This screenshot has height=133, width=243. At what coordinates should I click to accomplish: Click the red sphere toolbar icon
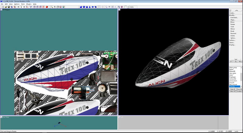[x=47, y=7]
